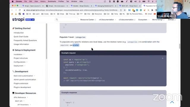
Task: Close the 'REST API - Strapi' tab
Action: [140, 6]
